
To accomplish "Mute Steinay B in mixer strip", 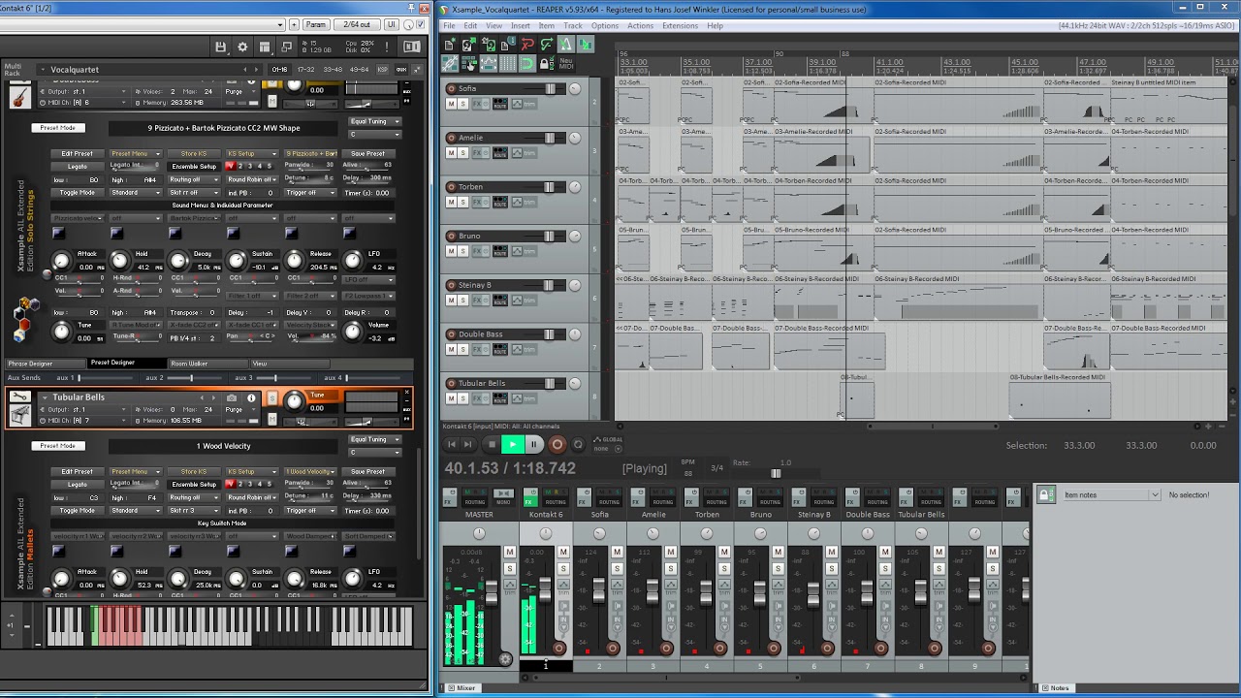I will [831, 553].
